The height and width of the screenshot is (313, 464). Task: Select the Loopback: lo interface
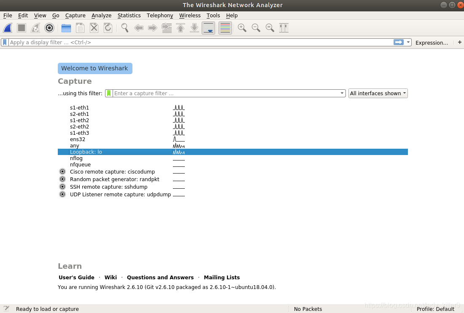(232, 152)
